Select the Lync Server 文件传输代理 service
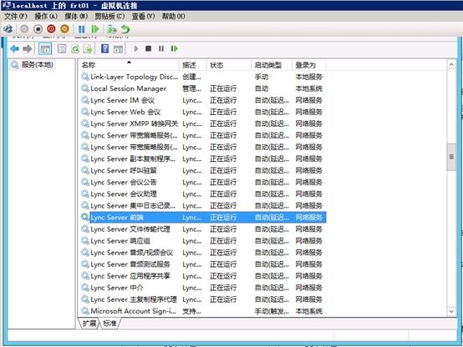The image size is (463, 347). 202,229
